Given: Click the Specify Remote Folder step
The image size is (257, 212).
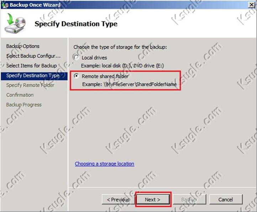Looking at the screenshot, I should [30, 85].
